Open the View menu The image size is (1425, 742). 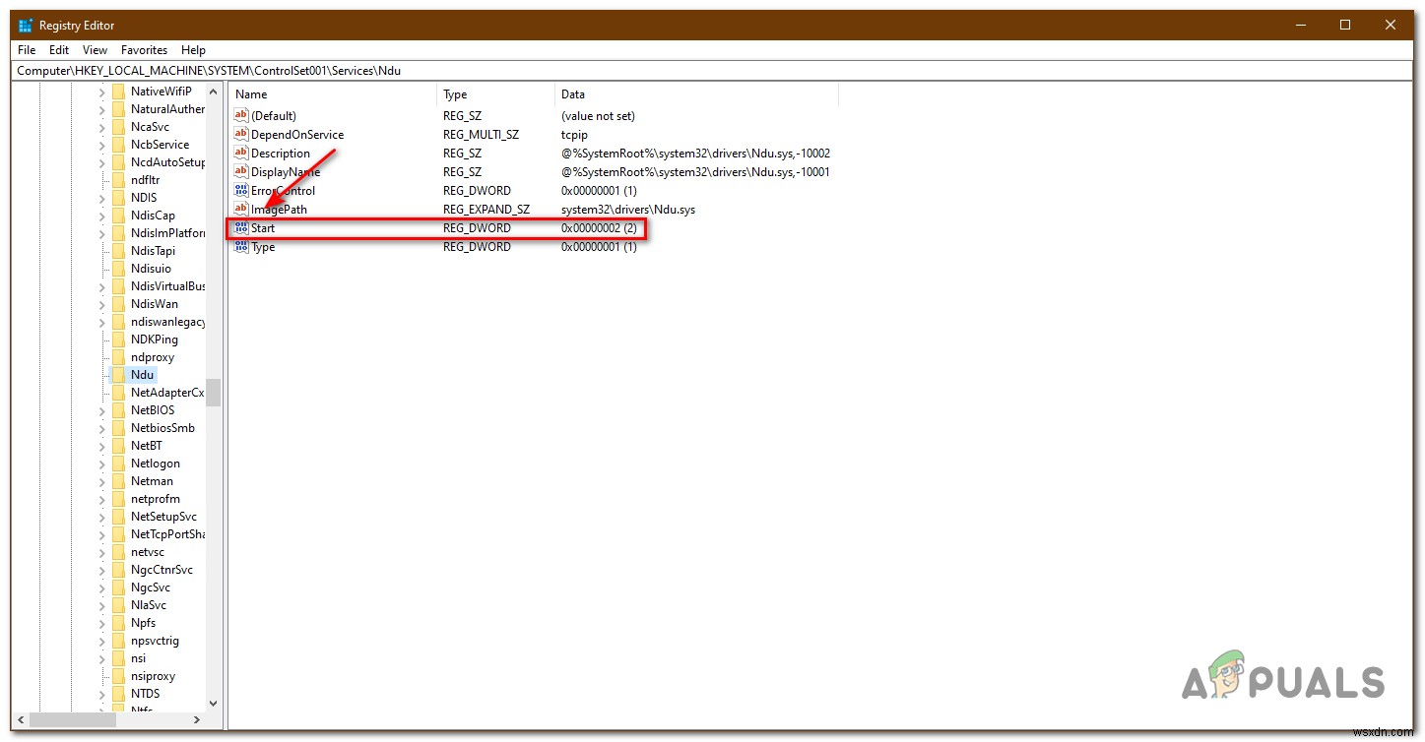95,49
